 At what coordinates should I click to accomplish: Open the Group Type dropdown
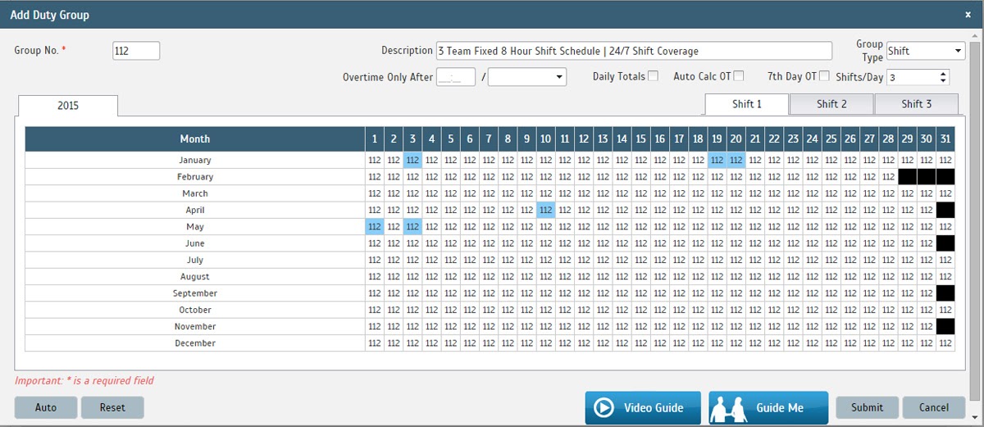click(926, 51)
